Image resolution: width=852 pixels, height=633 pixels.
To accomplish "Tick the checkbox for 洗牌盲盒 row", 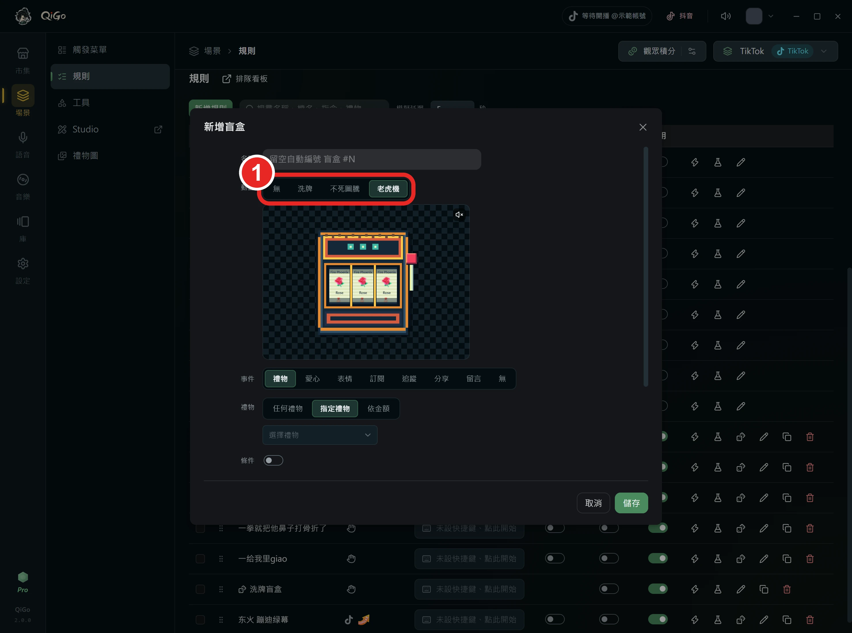I will tap(200, 589).
